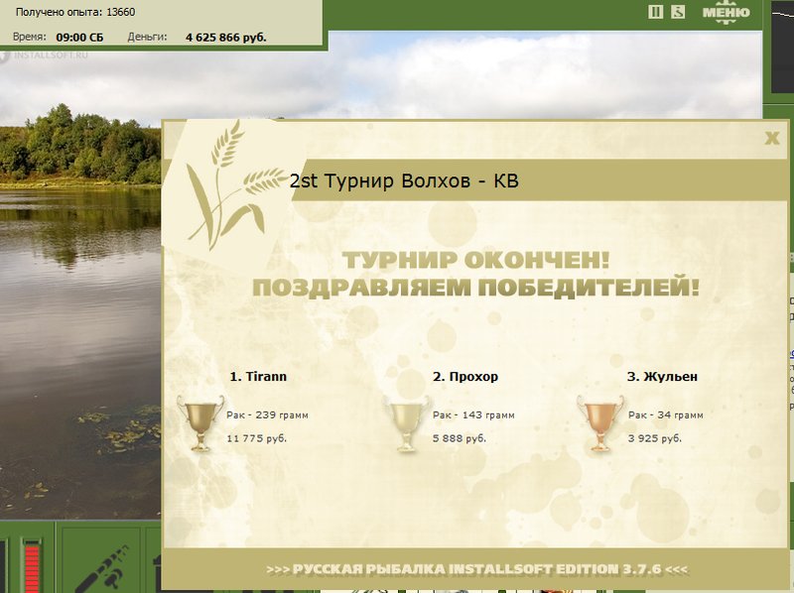Click second place name '2. Прохор'

pyautogui.click(x=465, y=377)
